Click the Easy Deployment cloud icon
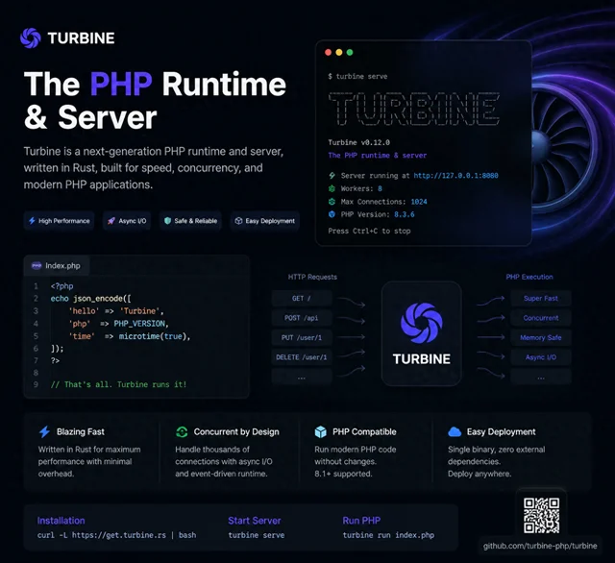This screenshot has width=615, height=563. point(455,431)
